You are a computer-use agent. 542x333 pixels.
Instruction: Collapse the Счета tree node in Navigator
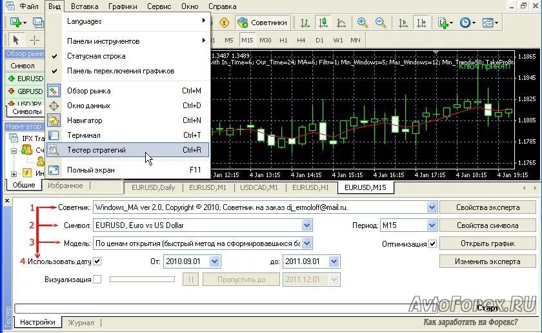click(14, 151)
